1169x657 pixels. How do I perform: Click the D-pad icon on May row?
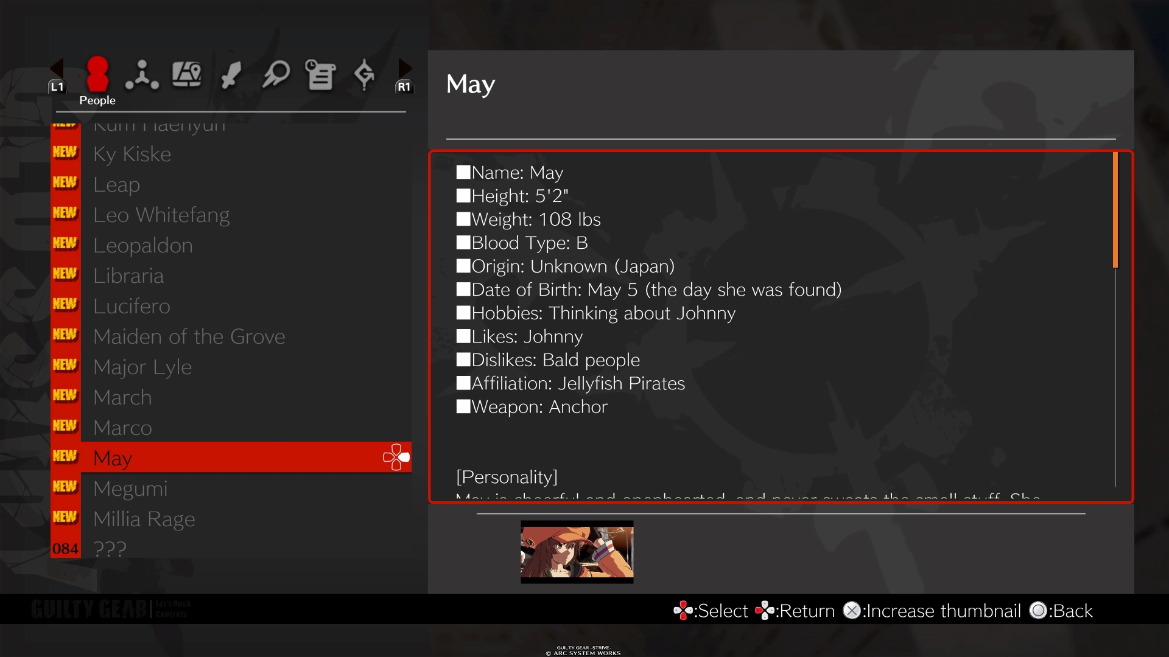point(396,457)
